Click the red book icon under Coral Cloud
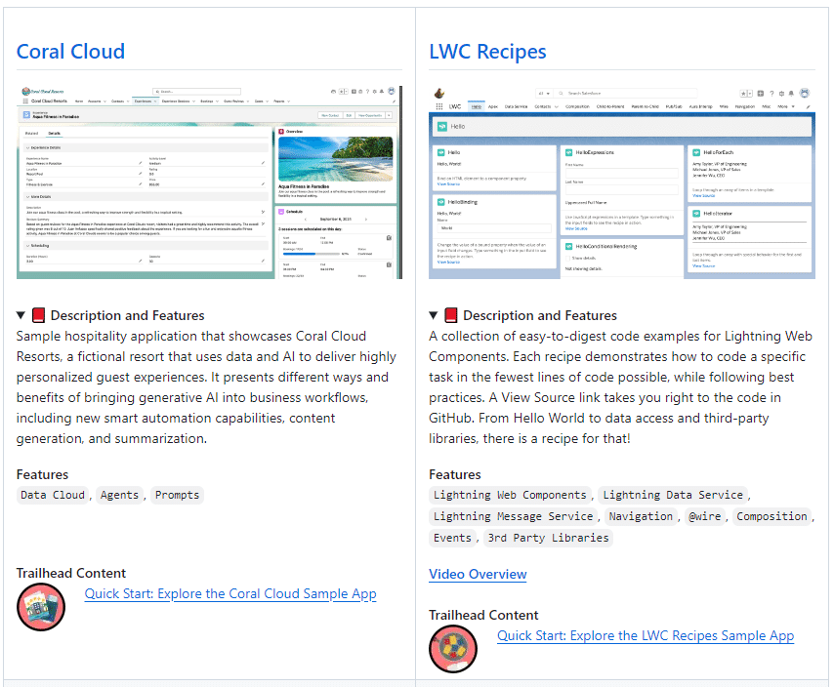The image size is (834, 687). point(38,315)
